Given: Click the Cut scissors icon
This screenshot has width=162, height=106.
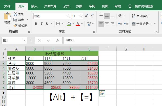Looking at the screenshot, I should [x=15, y=14].
